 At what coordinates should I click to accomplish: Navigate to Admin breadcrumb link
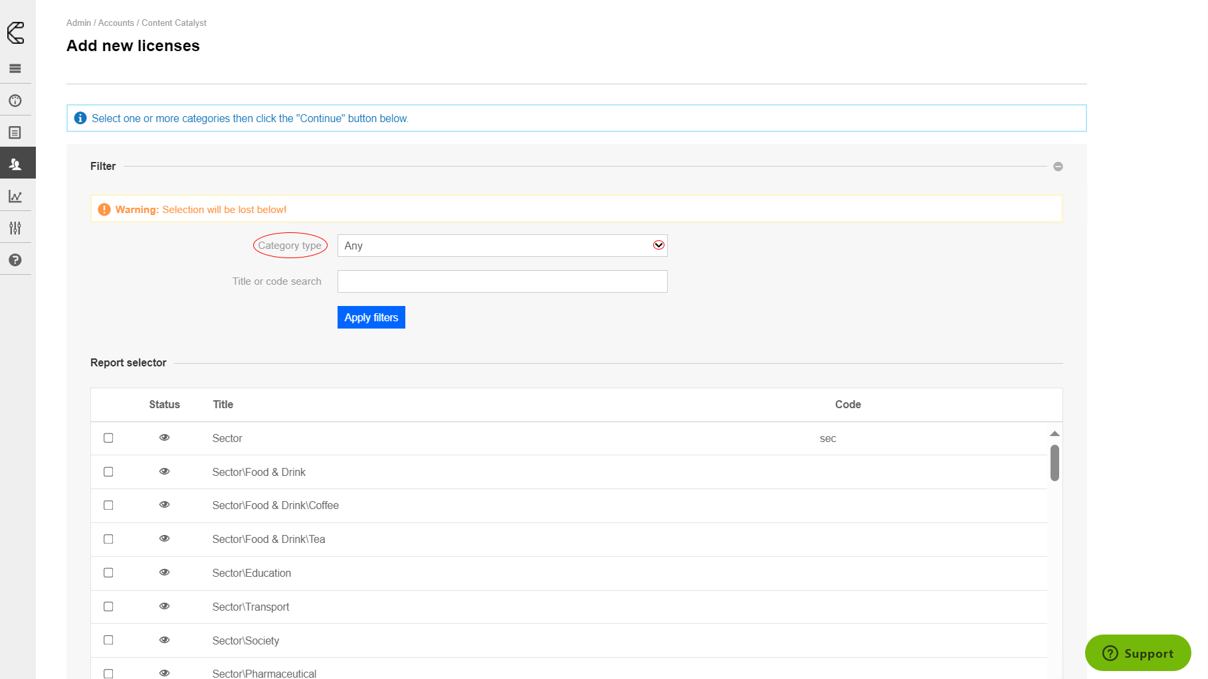pos(78,23)
